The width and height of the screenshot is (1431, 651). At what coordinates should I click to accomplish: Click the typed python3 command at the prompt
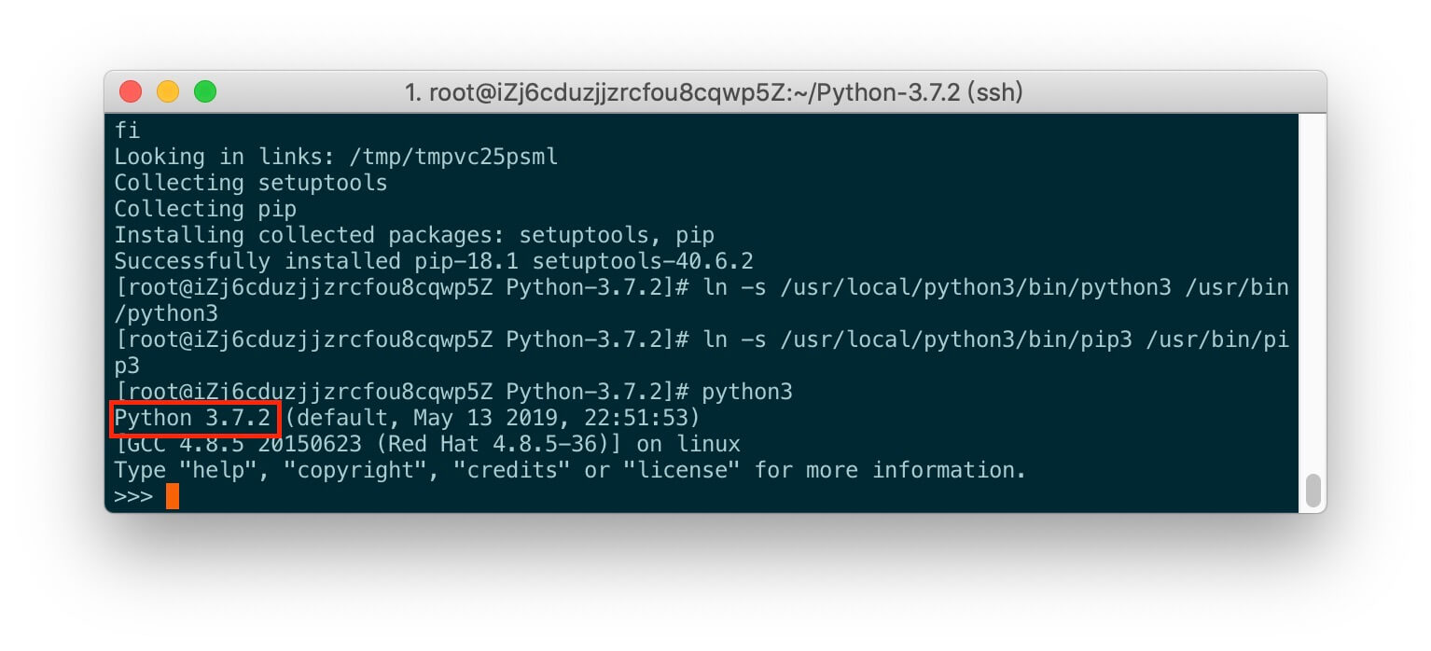pyautogui.click(x=747, y=392)
